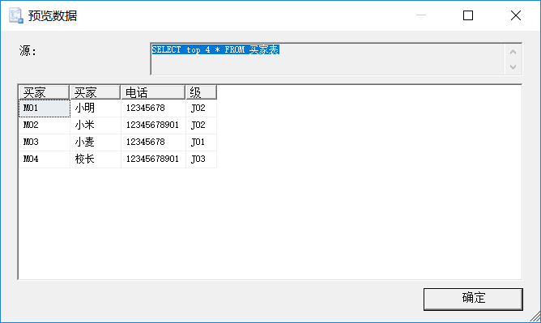Select level cell J03
The height and width of the screenshot is (323, 541).
[x=201, y=159]
